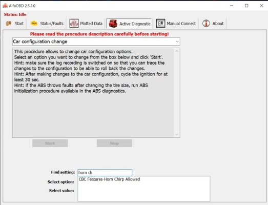Click the Manual Connect plug icon
Screen dimensions: 268x205
[x=160, y=24]
